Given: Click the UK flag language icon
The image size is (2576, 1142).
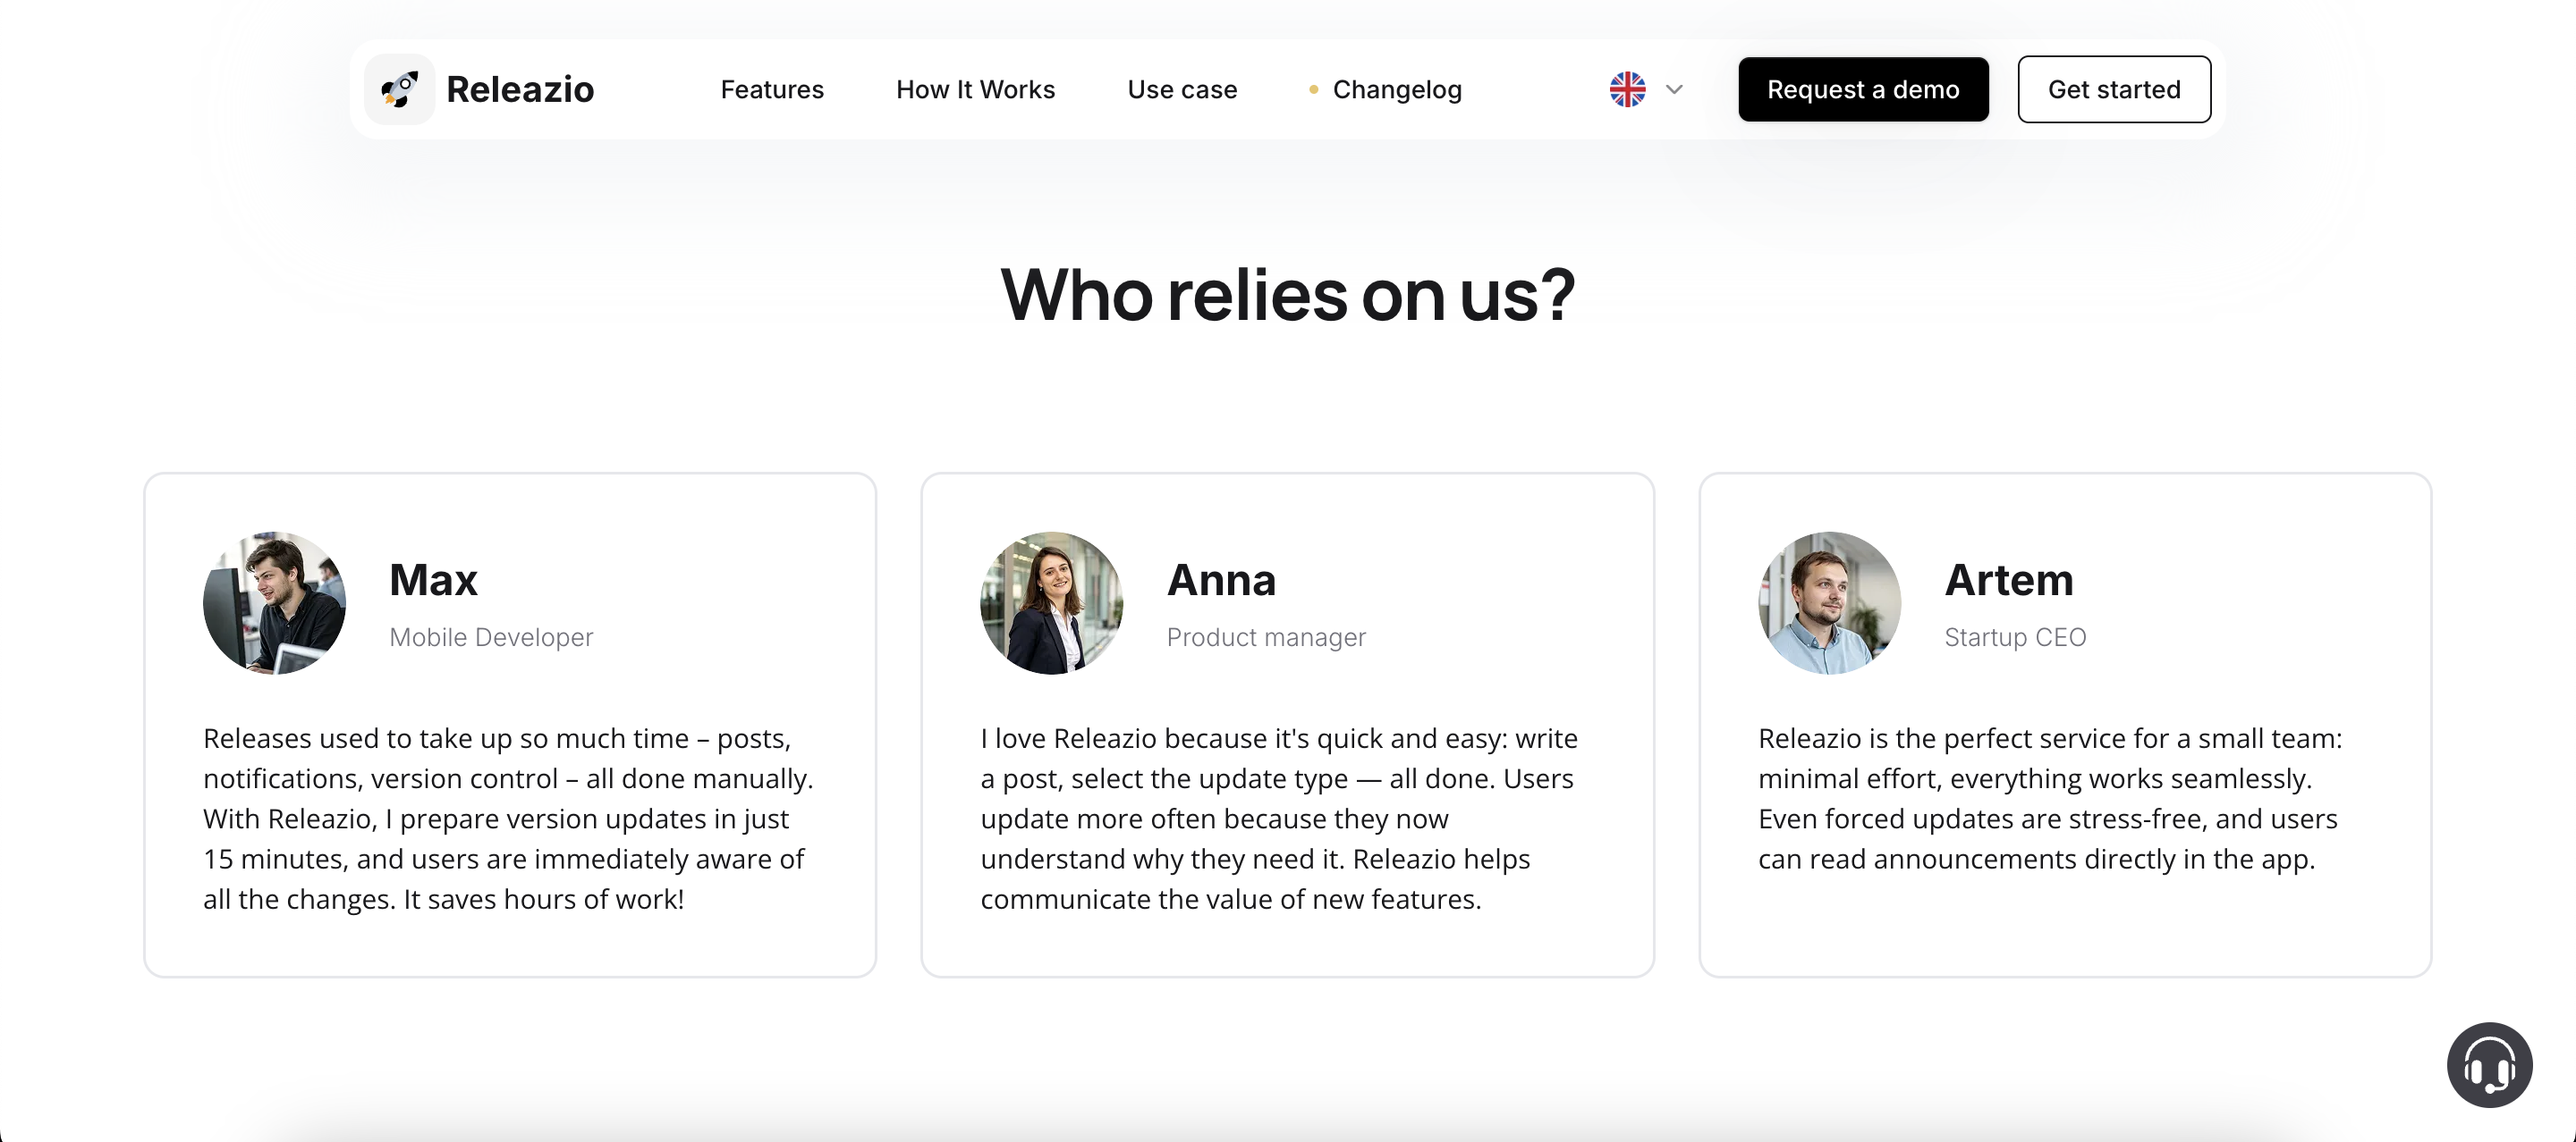Looking at the screenshot, I should point(1625,89).
